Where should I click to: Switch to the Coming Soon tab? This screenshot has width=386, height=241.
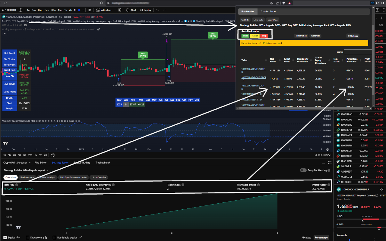tap(268, 11)
